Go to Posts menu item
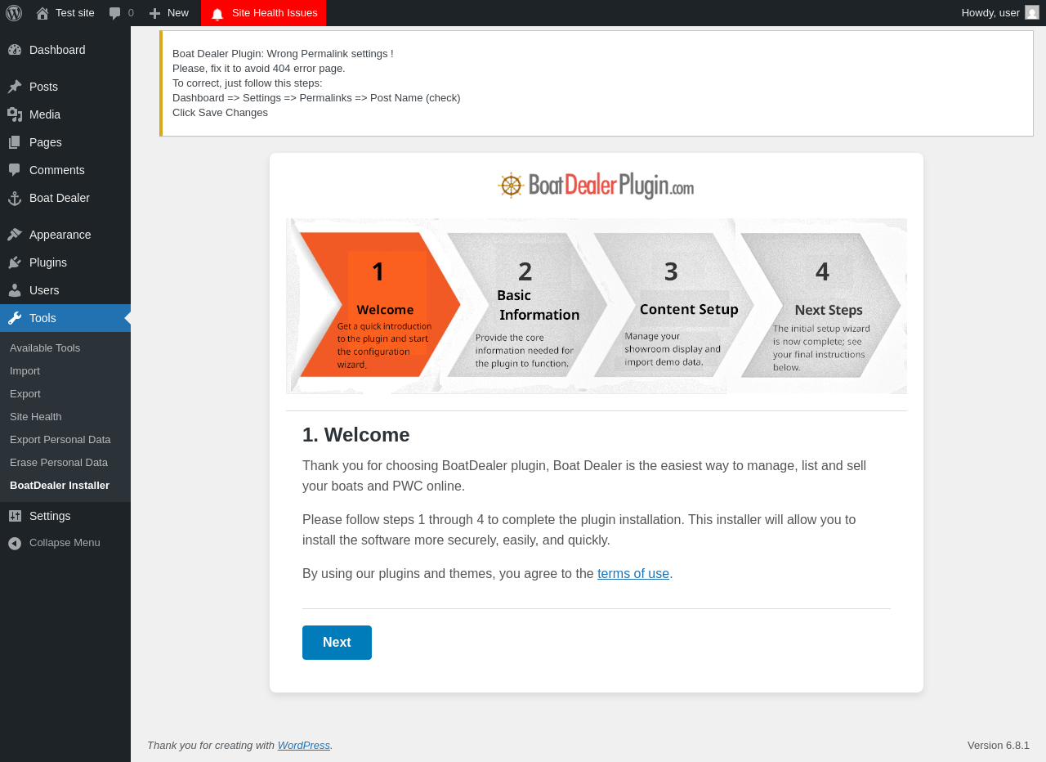Image resolution: width=1046 pixels, height=762 pixels. click(x=43, y=87)
